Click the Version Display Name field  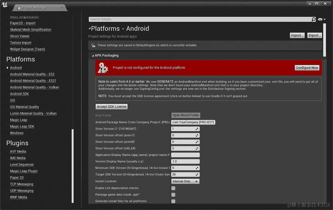coord(185,162)
